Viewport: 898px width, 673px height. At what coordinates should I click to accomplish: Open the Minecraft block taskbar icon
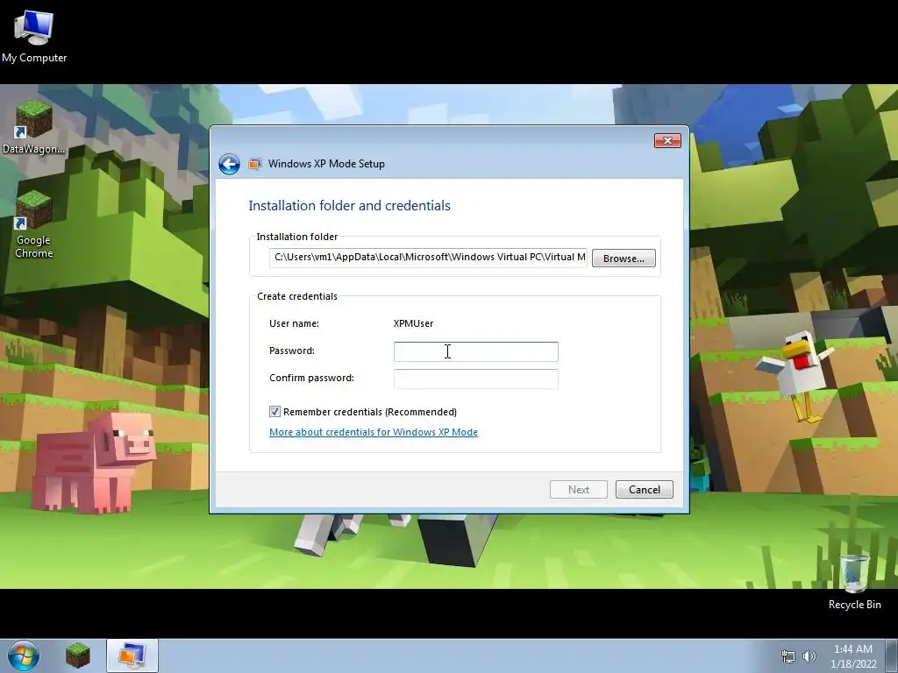click(x=78, y=655)
